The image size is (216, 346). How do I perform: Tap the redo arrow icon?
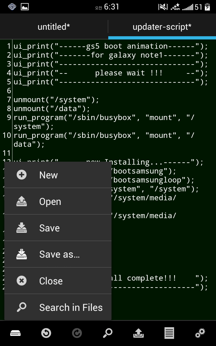pyautogui.click(x=77, y=333)
